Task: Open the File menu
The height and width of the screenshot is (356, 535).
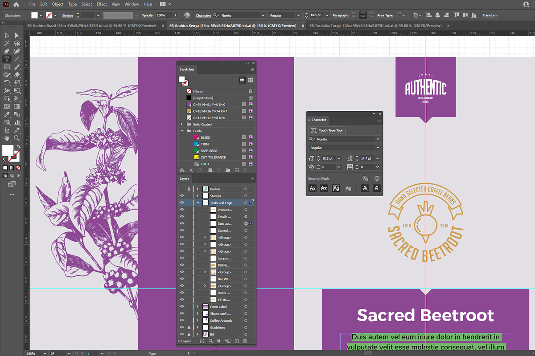Action: [x=32, y=4]
